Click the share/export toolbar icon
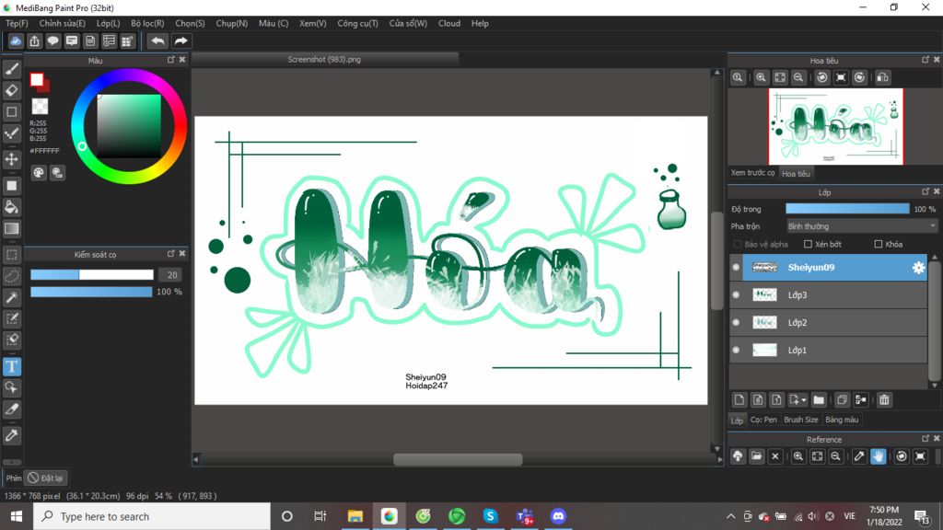Screen dimensions: 943x530 pyautogui.click(x=34, y=40)
